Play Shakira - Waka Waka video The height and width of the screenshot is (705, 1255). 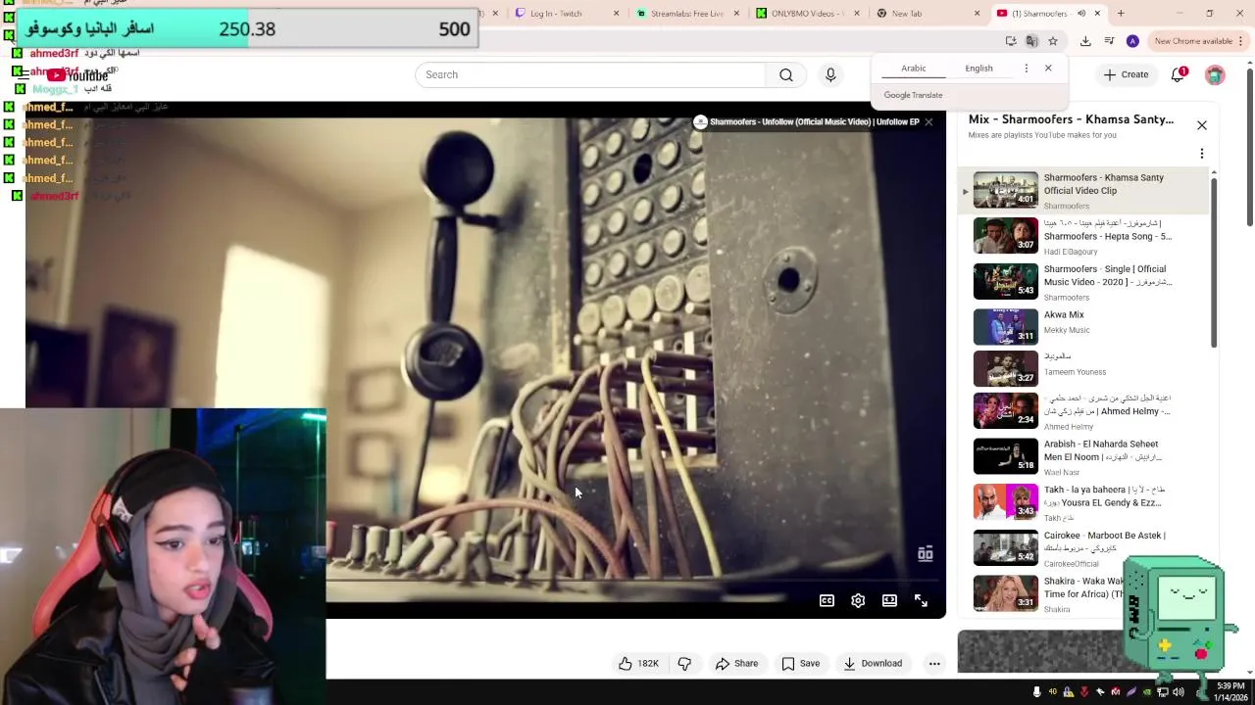pos(1083,593)
